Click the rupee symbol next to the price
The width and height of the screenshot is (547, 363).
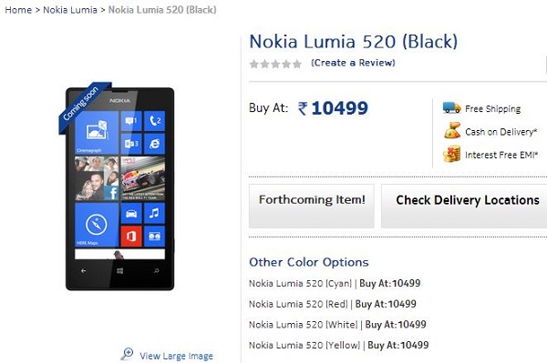click(x=303, y=108)
